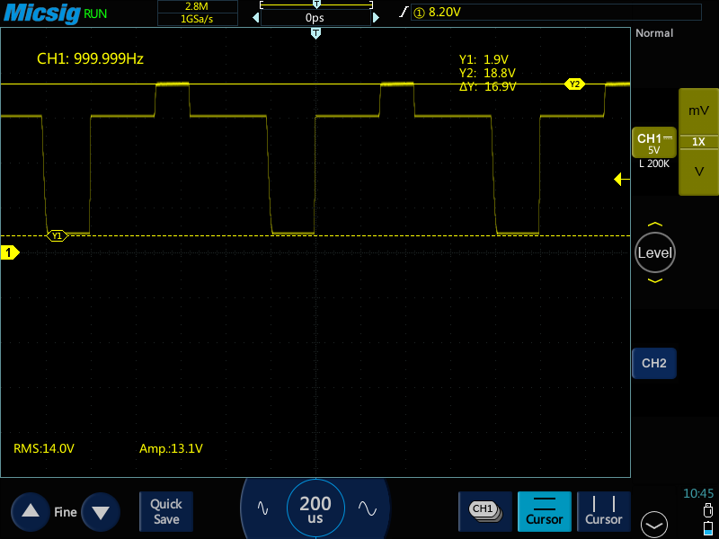Expand the bottom-right circular down chevron menu
The width and height of the screenshot is (719, 539).
click(x=654, y=525)
